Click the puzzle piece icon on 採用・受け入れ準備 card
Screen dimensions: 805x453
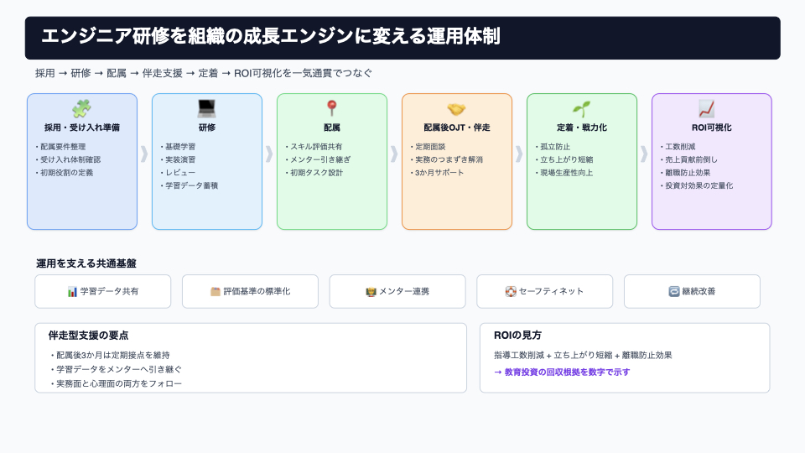coord(81,109)
